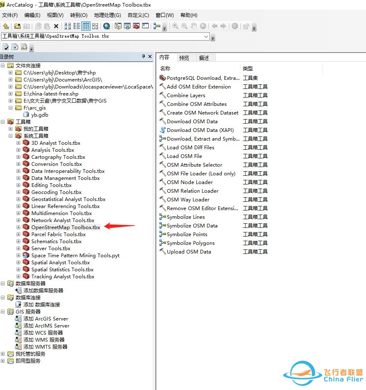Image resolution: width=366 pixels, height=390 pixels.
Task: Select Conversion Tools.tbx in tree
Action: pyautogui.click(x=57, y=164)
